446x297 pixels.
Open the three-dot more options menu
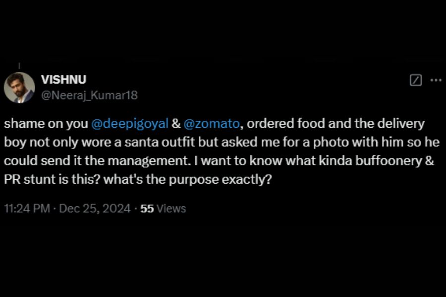(x=436, y=80)
